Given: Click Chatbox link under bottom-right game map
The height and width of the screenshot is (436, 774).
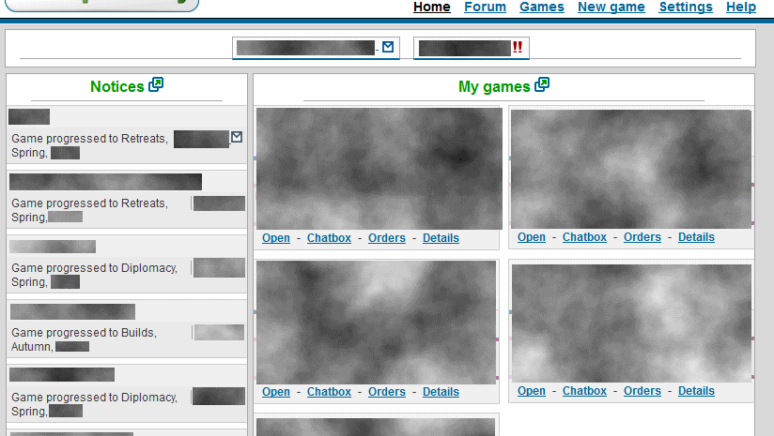Looking at the screenshot, I should point(584,391).
